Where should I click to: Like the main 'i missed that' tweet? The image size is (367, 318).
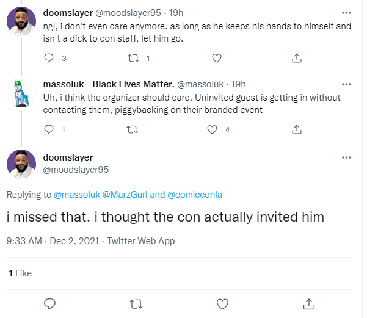222,304
